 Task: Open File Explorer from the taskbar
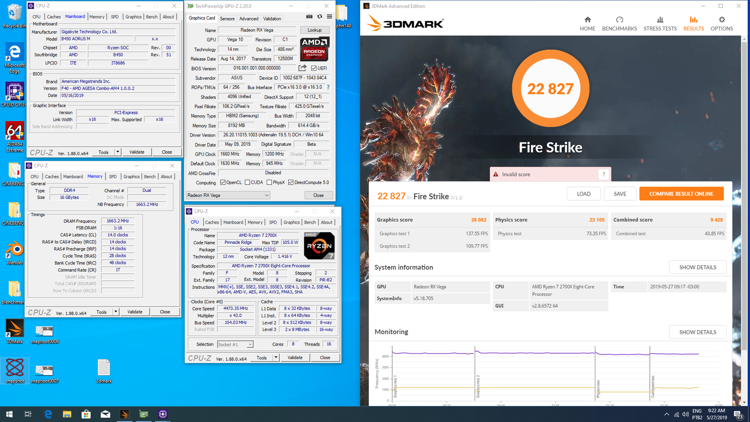(x=67, y=414)
